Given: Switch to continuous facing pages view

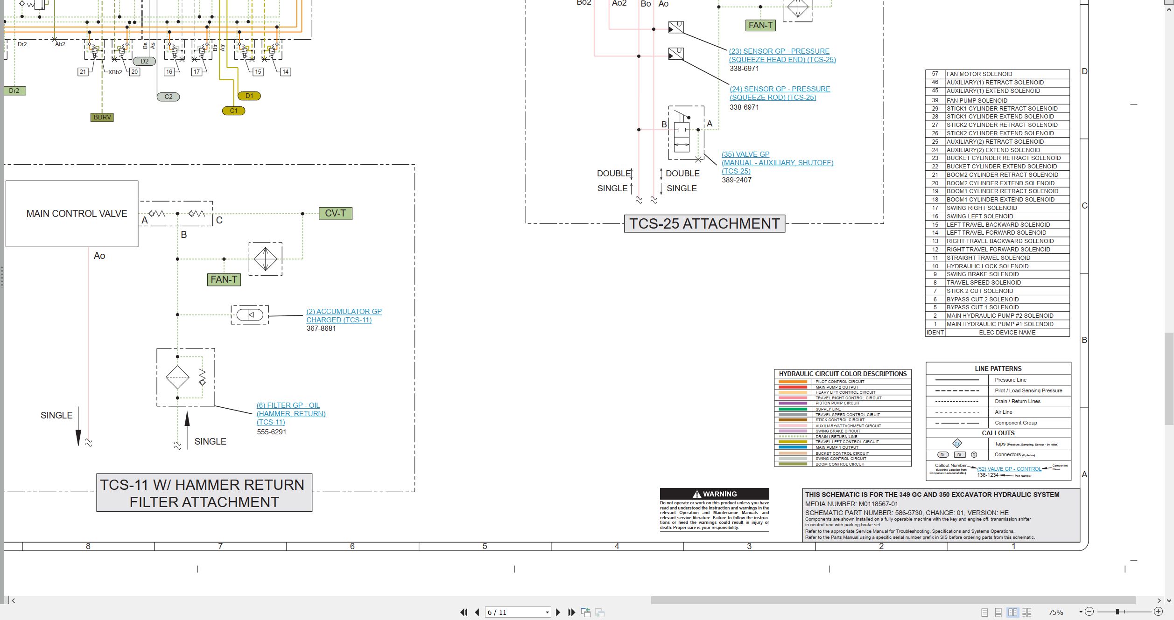Looking at the screenshot, I should point(1027,612).
